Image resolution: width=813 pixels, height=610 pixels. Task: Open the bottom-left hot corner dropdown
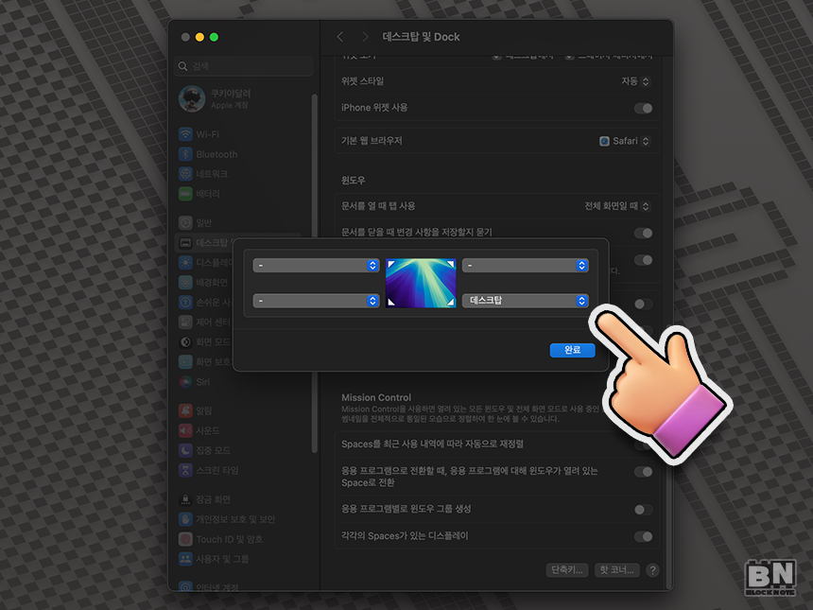point(316,301)
